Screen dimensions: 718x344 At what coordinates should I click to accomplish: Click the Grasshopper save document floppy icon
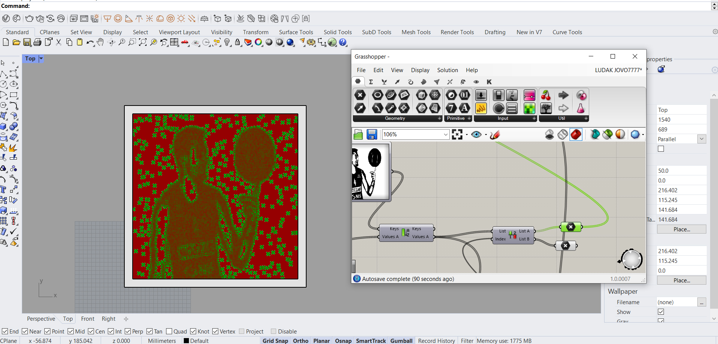pos(372,134)
